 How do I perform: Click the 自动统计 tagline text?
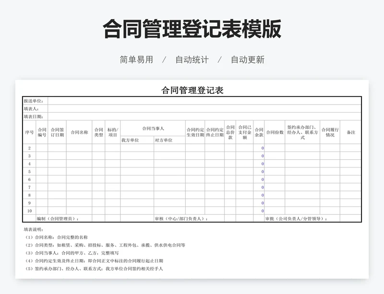point(192,59)
